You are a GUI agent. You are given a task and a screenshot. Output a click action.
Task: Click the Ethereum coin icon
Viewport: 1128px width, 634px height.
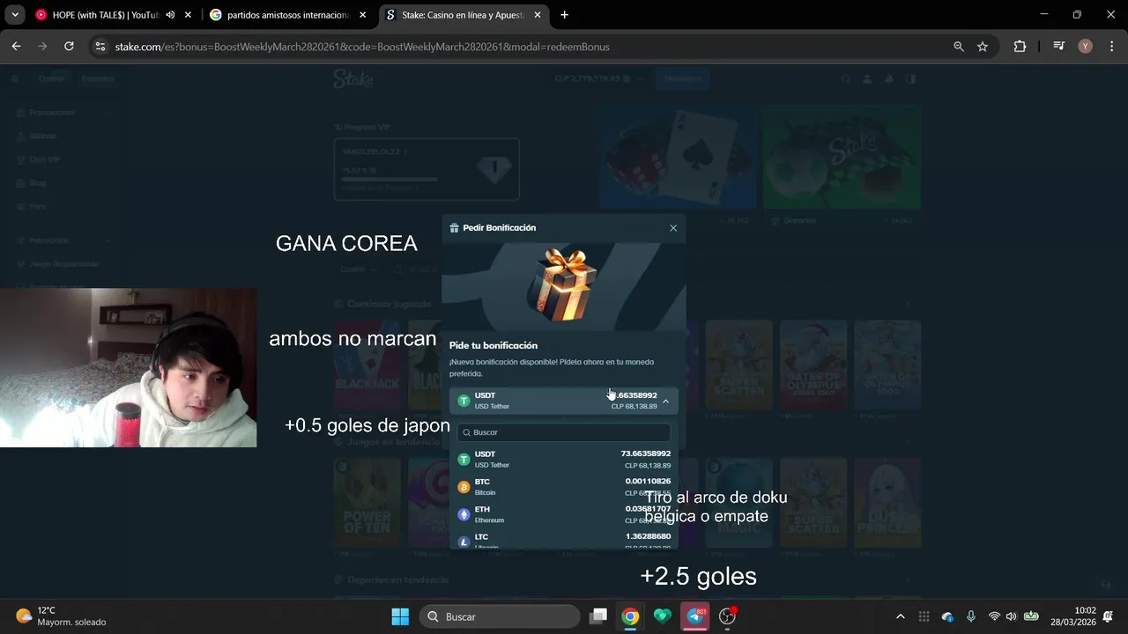pyautogui.click(x=464, y=514)
